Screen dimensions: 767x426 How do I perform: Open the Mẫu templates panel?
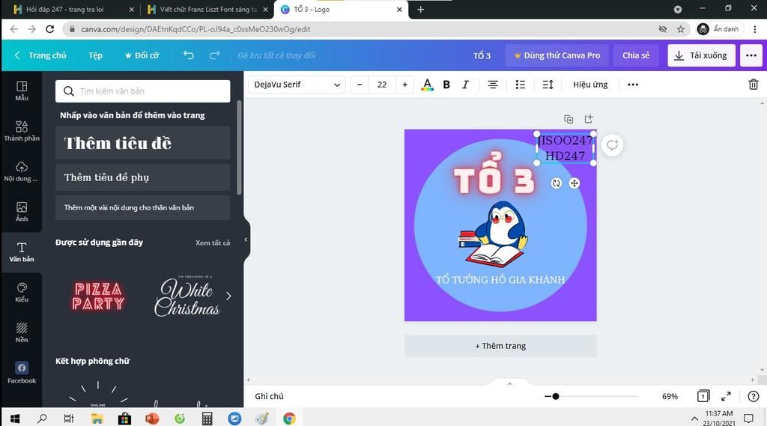(22, 91)
